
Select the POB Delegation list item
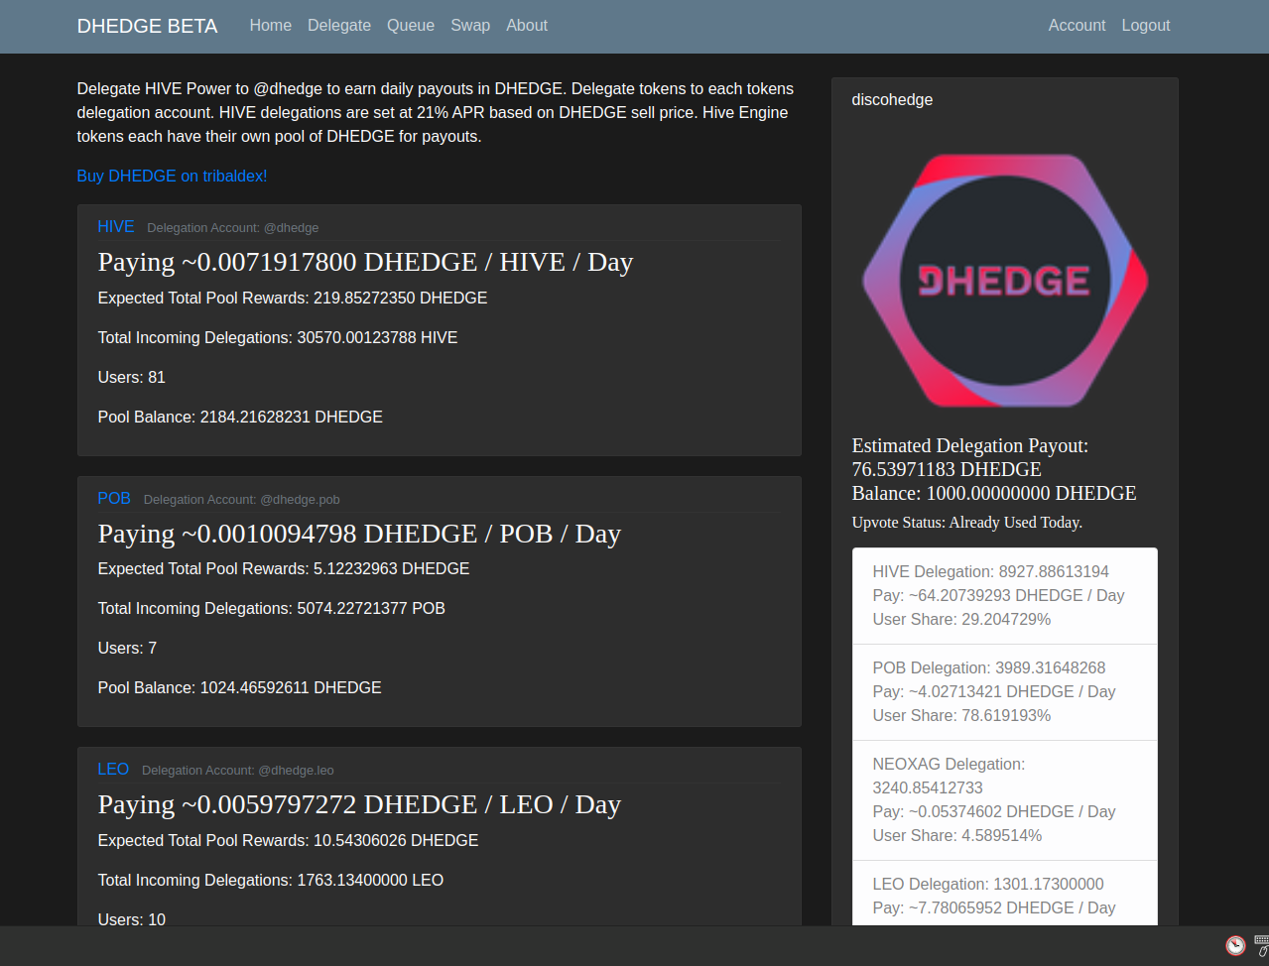click(x=1005, y=692)
